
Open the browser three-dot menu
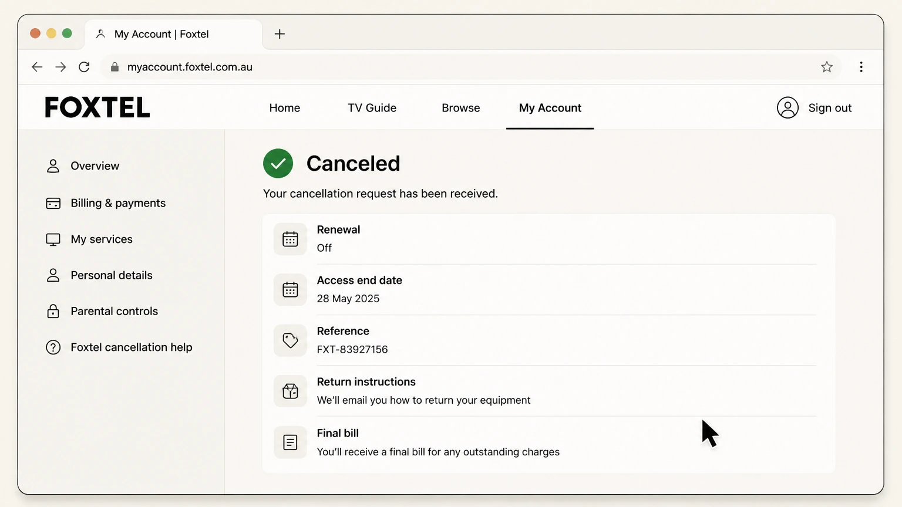tap(861, 67)
